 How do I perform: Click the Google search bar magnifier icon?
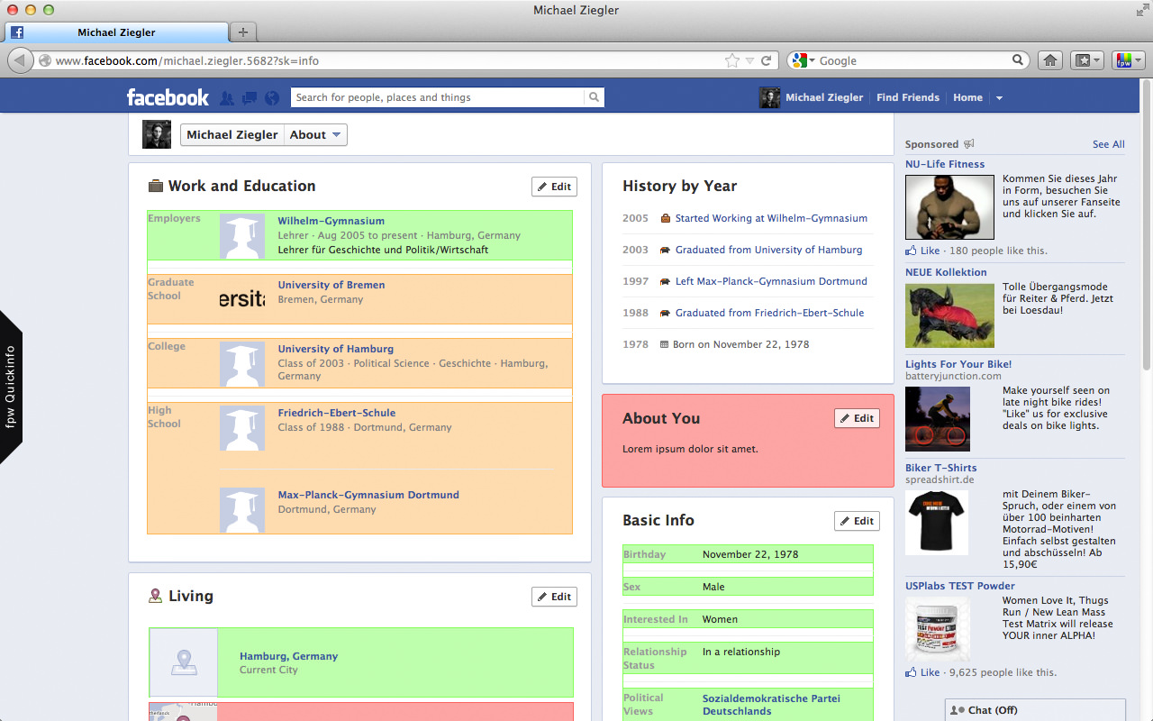click(1019, 60)
